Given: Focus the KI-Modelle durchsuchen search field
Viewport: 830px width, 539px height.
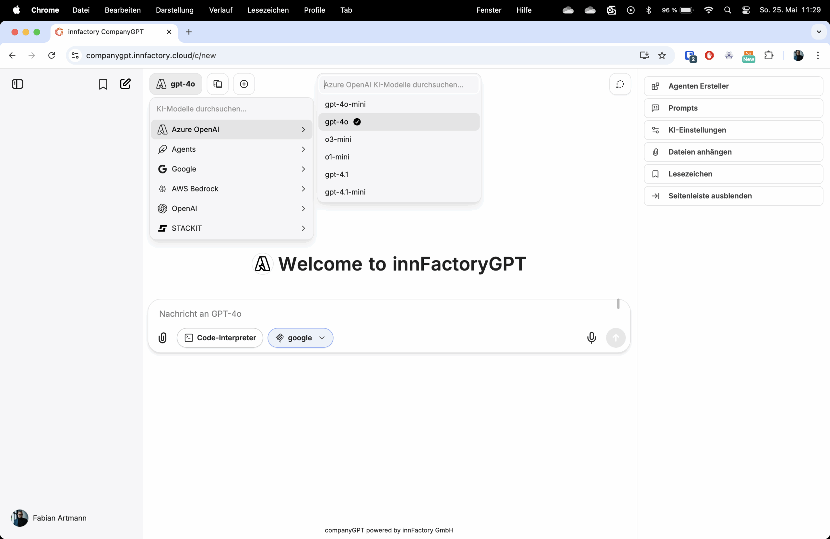Looking at the screenshot, I should [x=231, y=109].
